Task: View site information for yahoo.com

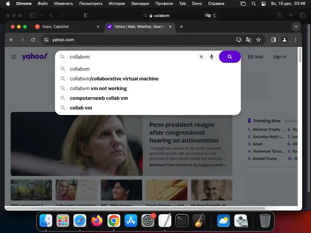Action: point(46,40)
